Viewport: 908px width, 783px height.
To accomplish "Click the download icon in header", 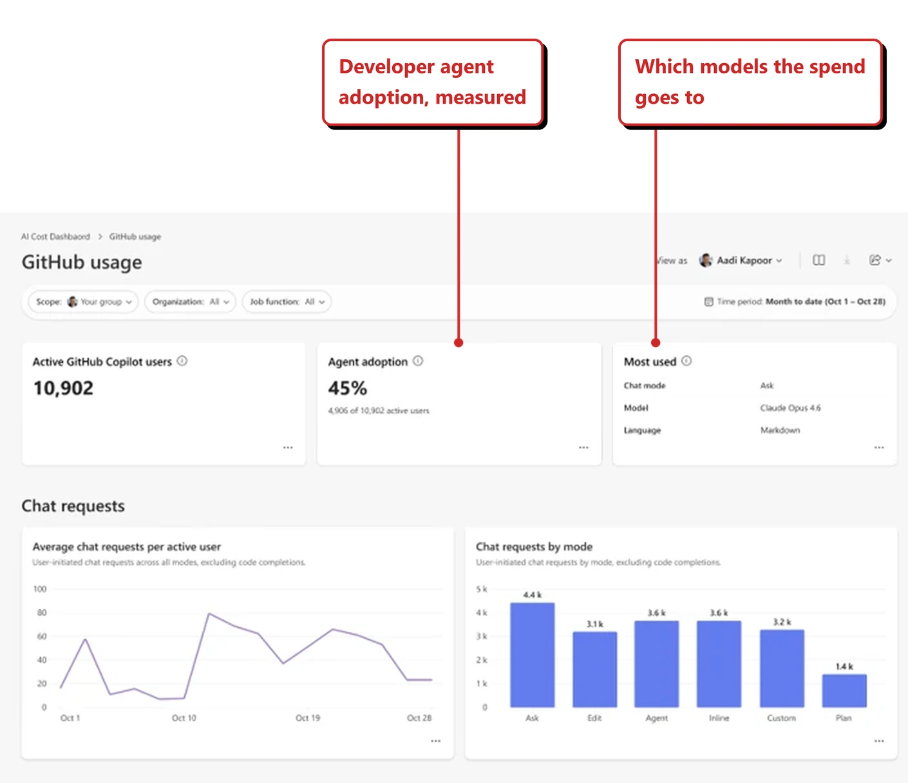I will (847, 260).
